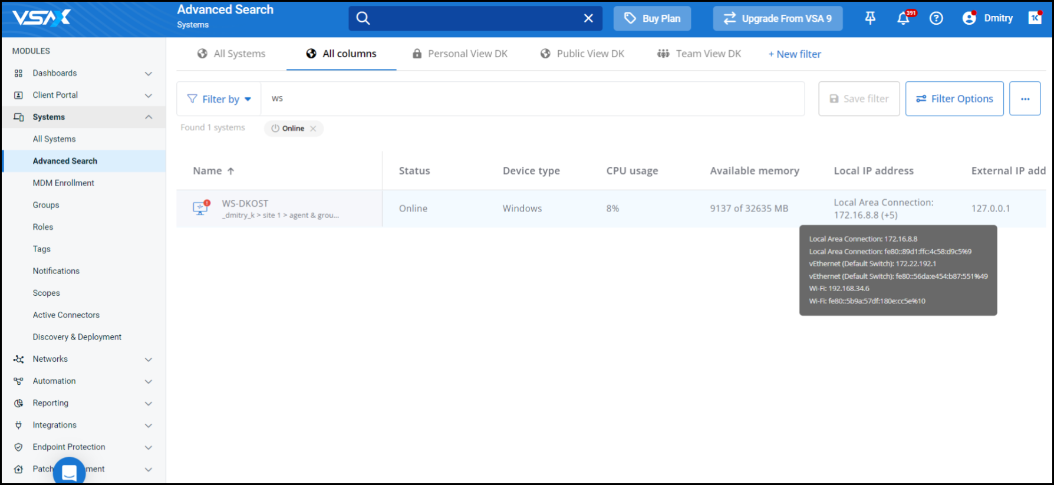Click the top global search field

tap(475, 18)
